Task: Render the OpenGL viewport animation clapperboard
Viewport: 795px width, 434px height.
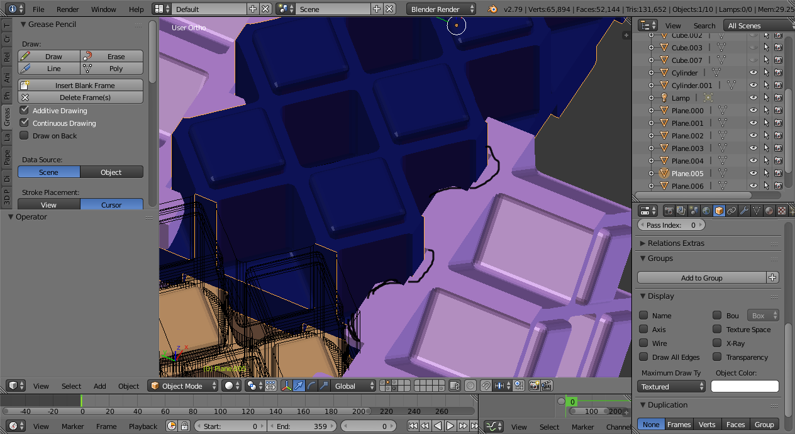Action: (547, 386)
